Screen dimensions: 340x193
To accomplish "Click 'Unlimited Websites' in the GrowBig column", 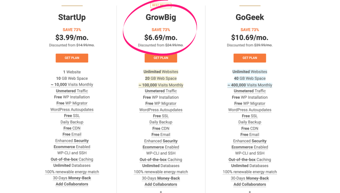I will [161, 72].
